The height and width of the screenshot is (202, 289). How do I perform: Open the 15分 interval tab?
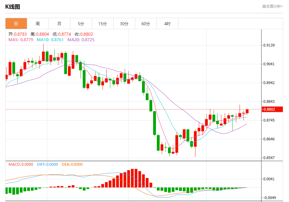pos(103,23)
